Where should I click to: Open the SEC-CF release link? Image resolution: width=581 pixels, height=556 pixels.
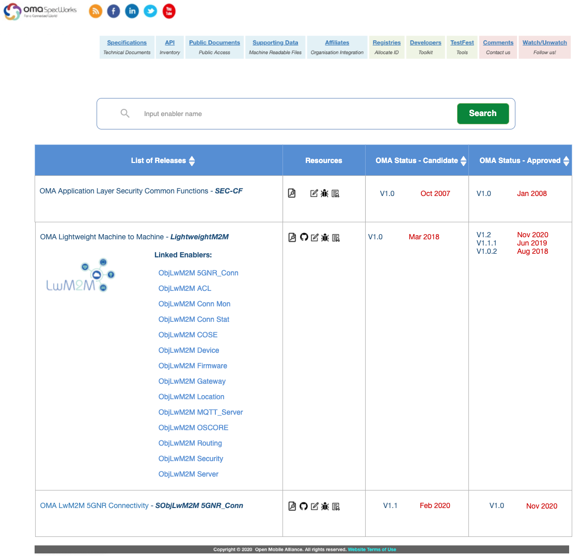tap(141, 191)
